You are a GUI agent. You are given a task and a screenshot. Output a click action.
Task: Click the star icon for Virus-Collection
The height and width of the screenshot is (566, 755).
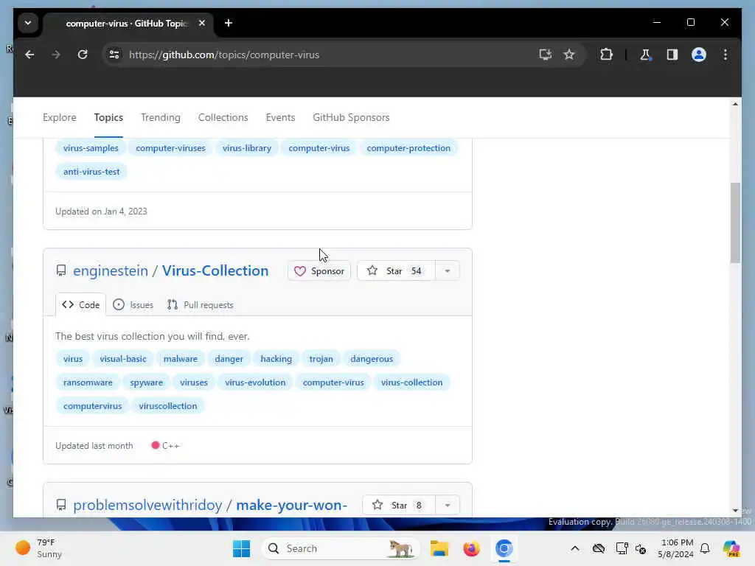click(372, 271)
